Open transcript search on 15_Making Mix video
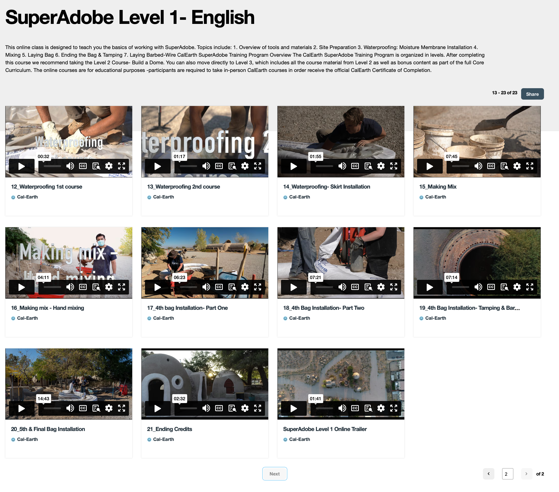 pos(504,166)
